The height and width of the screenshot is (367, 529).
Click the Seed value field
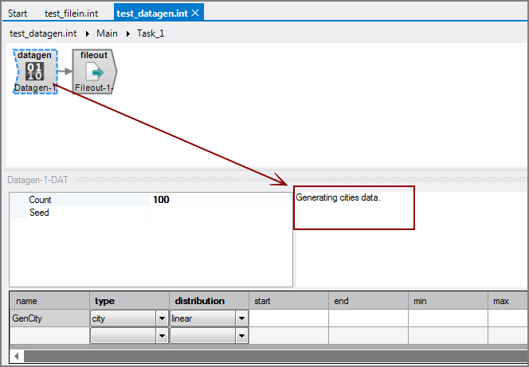click(219, 213)
